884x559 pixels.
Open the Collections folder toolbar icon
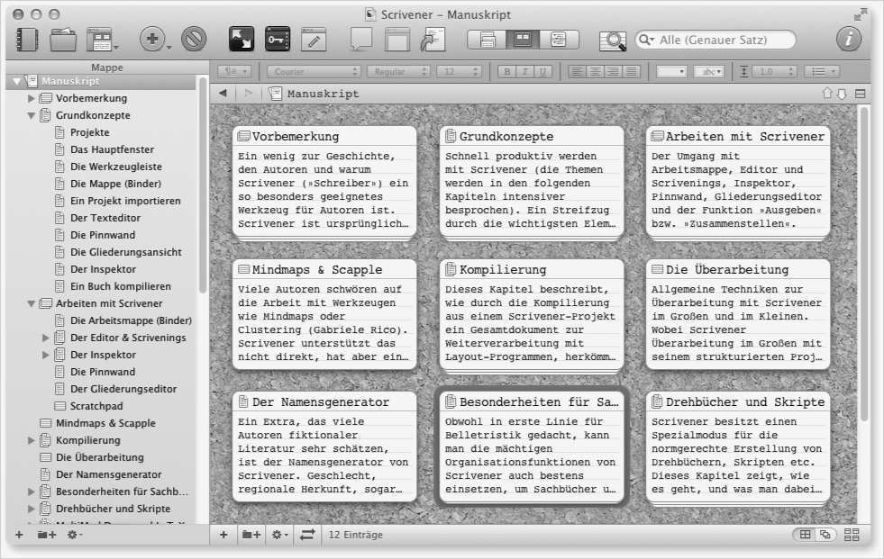[x=62, y=40]
